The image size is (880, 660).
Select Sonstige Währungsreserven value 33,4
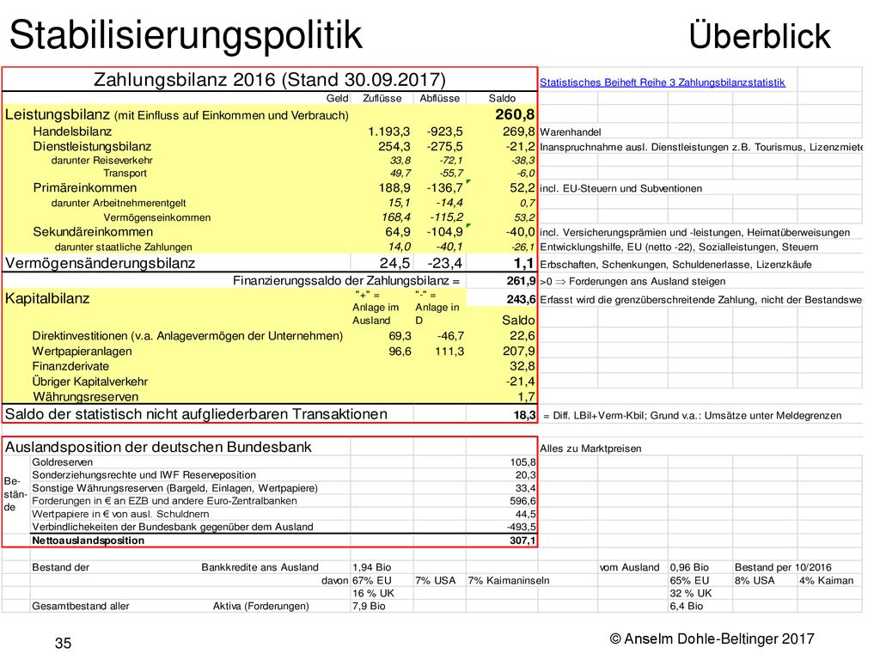point(525,488)
